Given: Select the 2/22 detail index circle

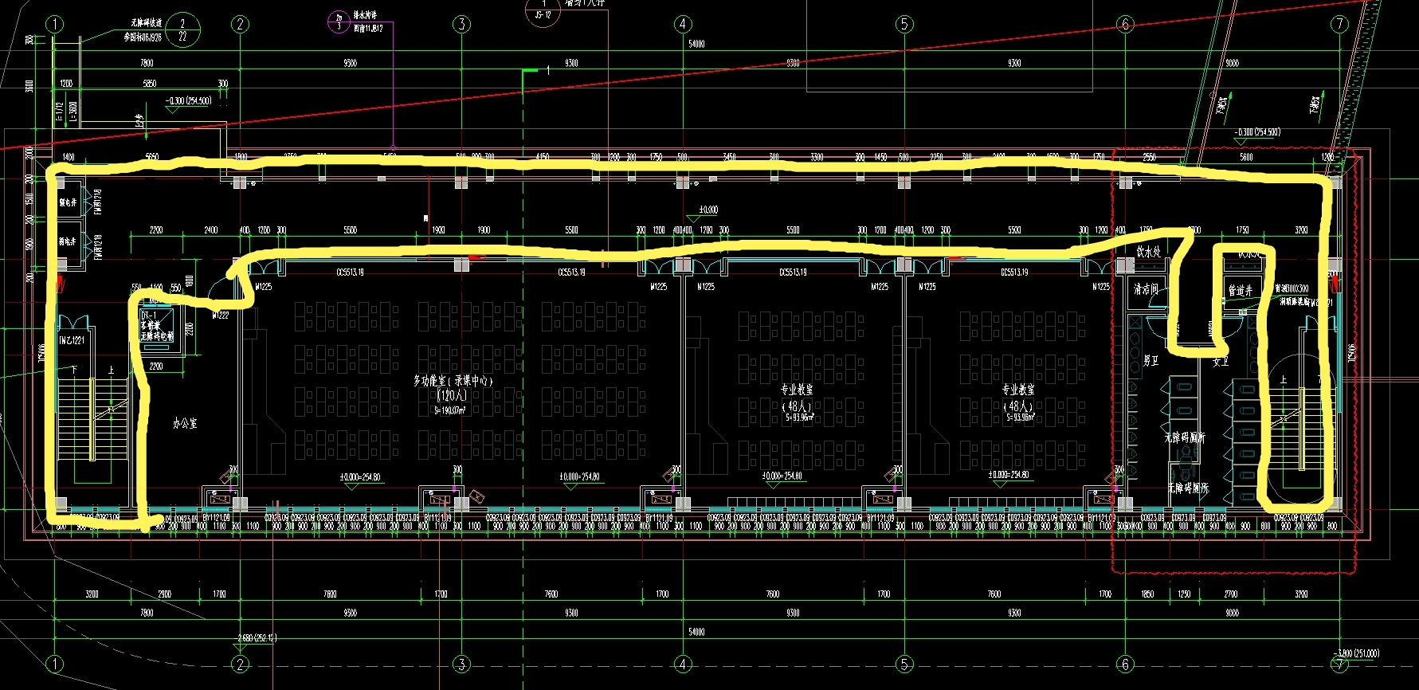Looking at the screenshot, I should (182, 30).
